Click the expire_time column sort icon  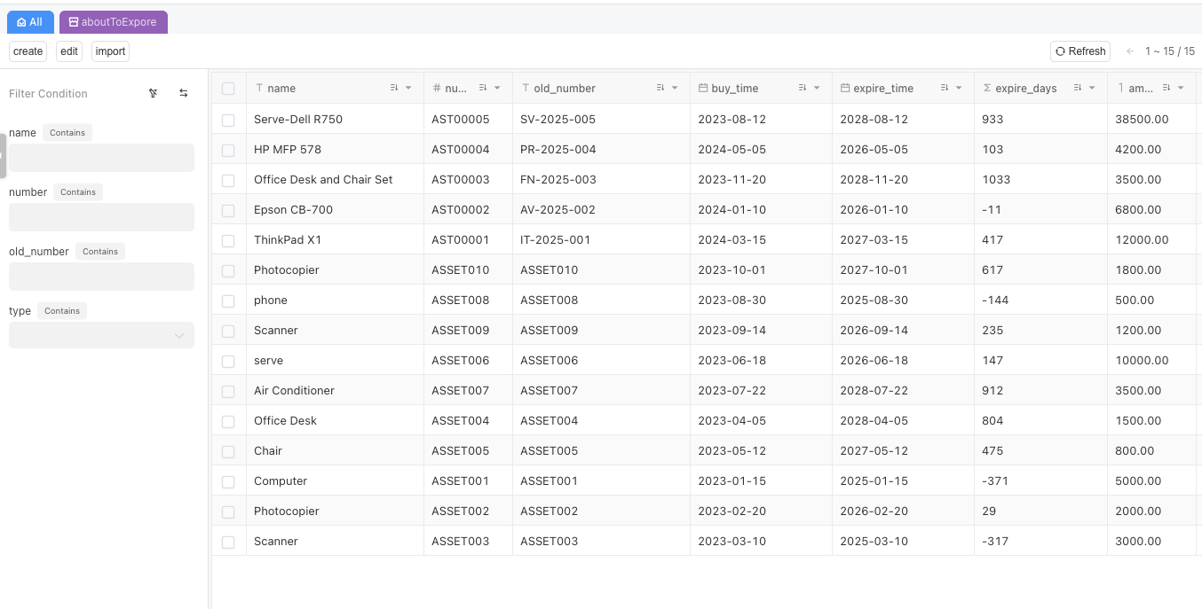tap(945, 88)
